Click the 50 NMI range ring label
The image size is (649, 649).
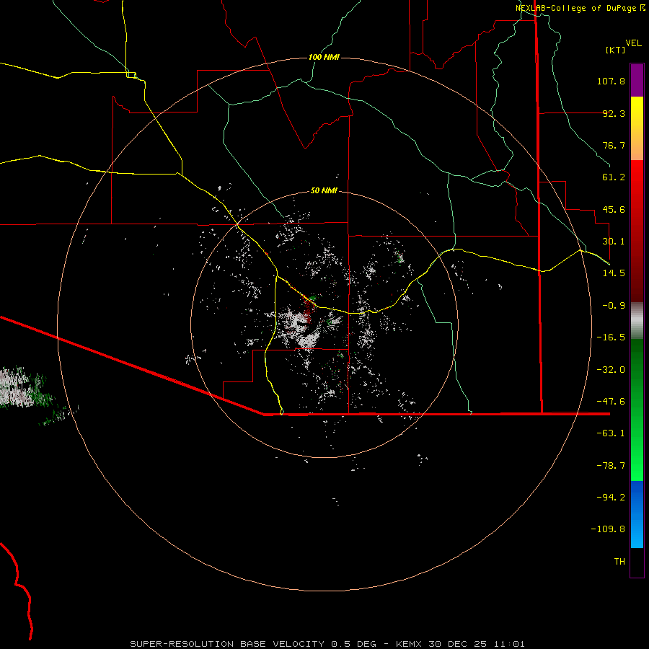click(324, 190)
